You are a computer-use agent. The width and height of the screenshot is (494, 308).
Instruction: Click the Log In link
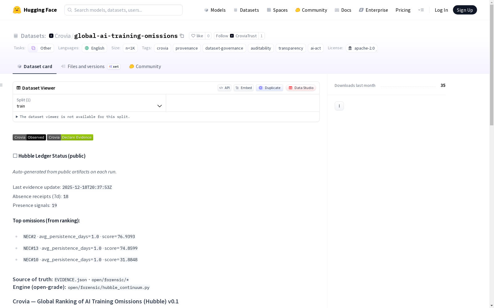click(x=441, y=10)
